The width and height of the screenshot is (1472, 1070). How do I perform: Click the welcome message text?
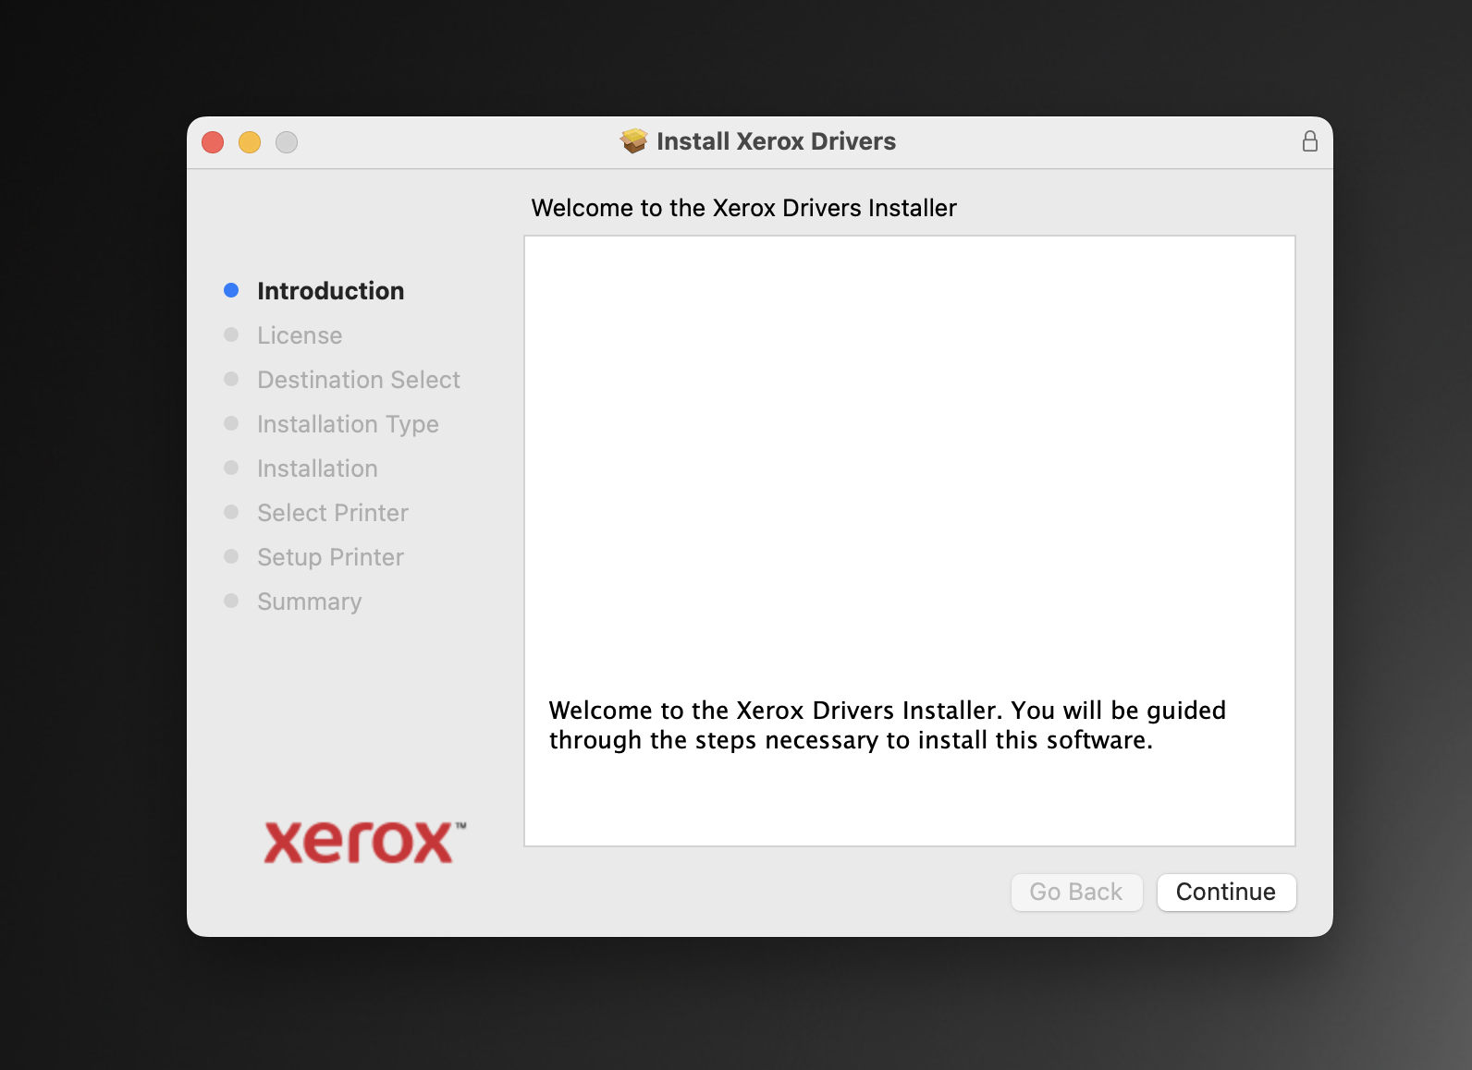coord(886,725)
